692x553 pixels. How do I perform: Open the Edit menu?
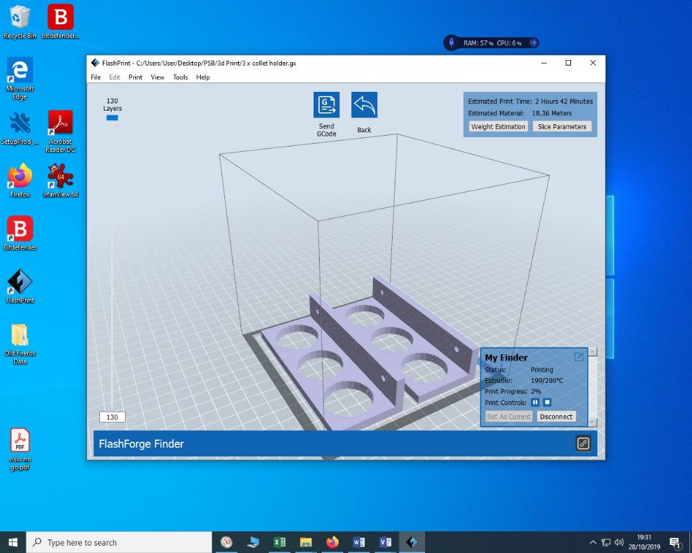pos(114,77)
